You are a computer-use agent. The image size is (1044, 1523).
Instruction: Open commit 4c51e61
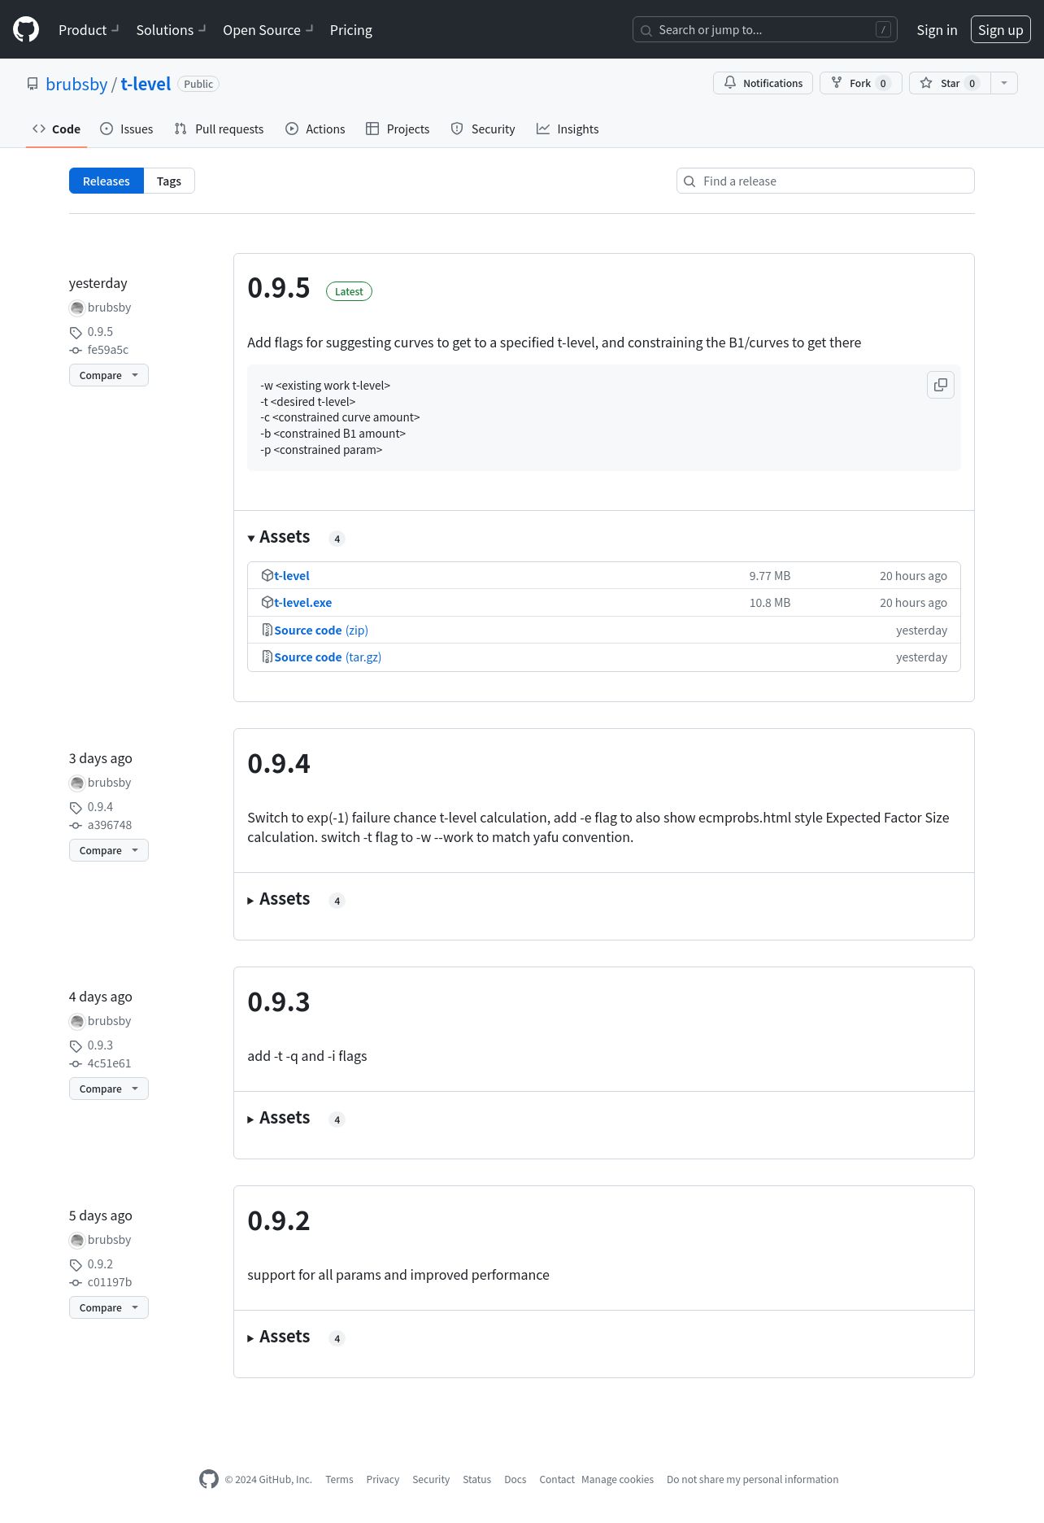click(x=109, y=1063)
